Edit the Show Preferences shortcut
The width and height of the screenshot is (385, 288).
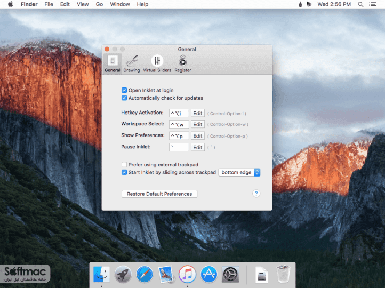198,136
